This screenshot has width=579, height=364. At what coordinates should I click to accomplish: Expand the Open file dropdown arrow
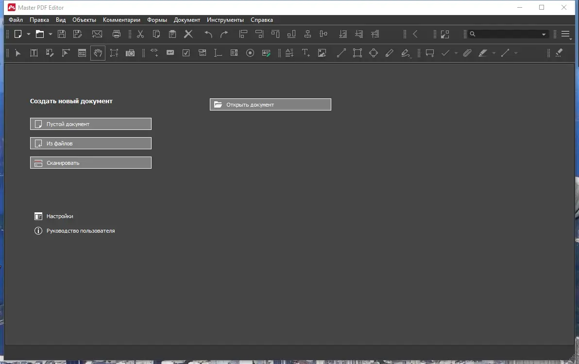(x=50, y=34)
